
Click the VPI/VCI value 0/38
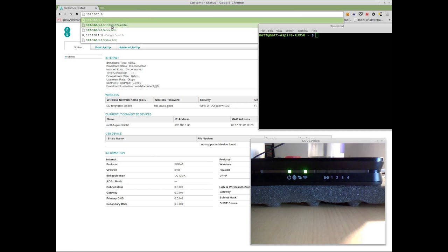coord(177,170)
